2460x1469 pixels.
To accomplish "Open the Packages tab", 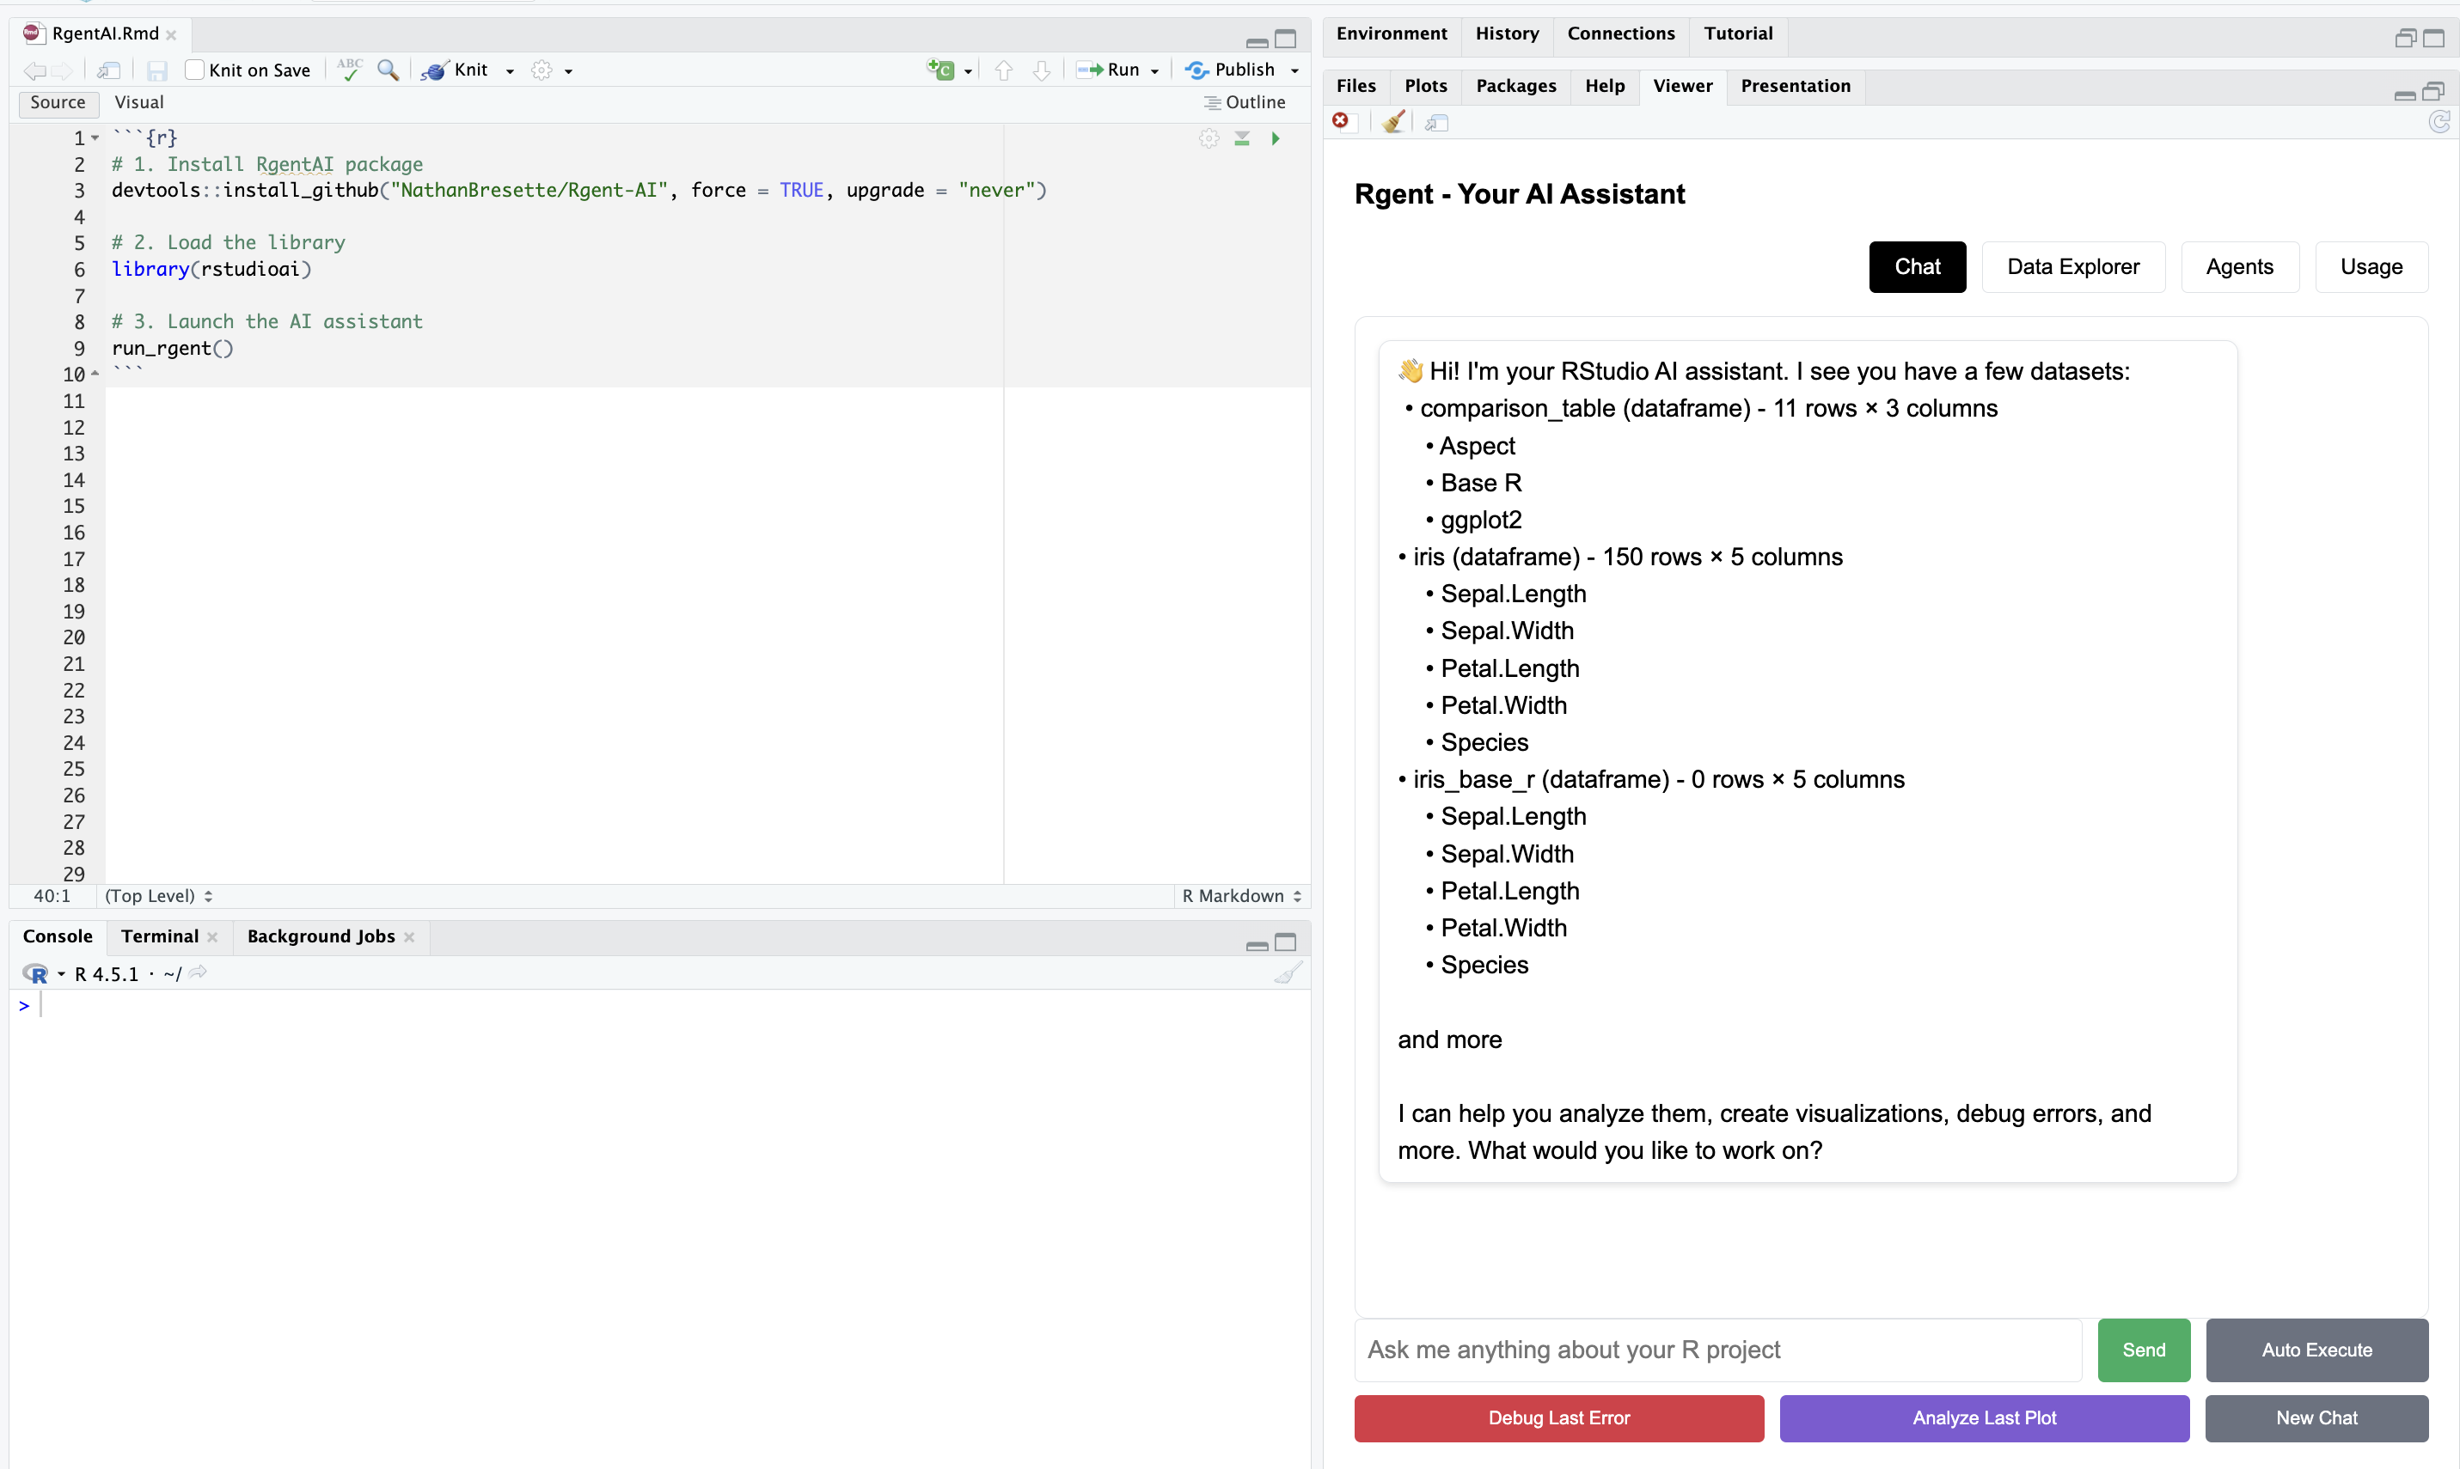I will pos(1515,86).
